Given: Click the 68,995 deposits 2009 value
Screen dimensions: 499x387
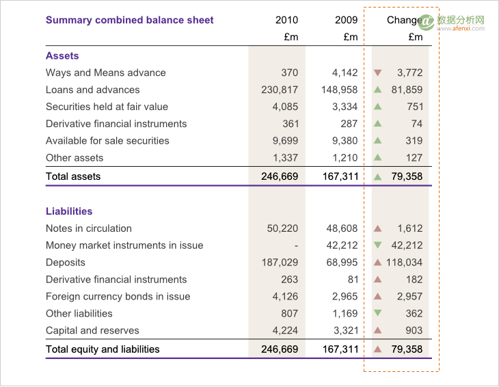Looking at the screenshot, I should [342, 263].
